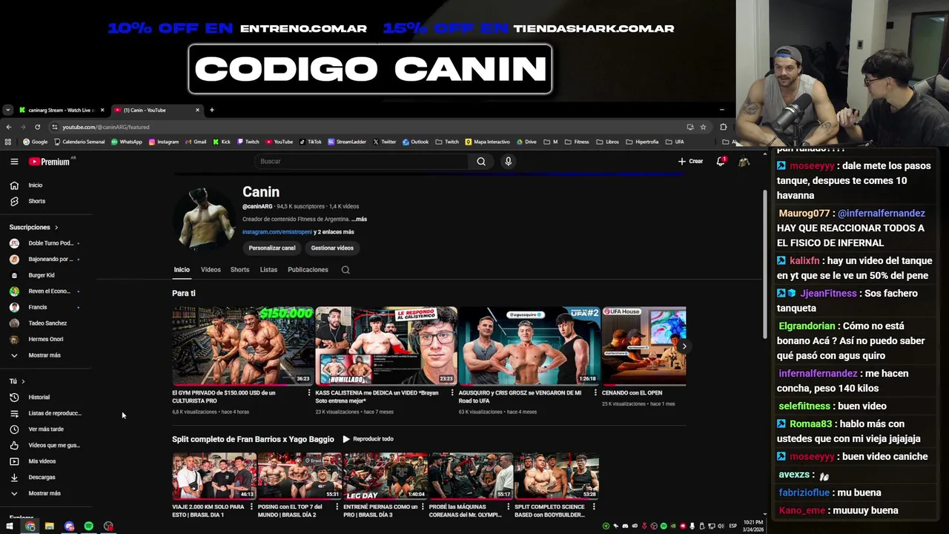
Task: Expand the Tú section chevron
Action: point(23,381)
